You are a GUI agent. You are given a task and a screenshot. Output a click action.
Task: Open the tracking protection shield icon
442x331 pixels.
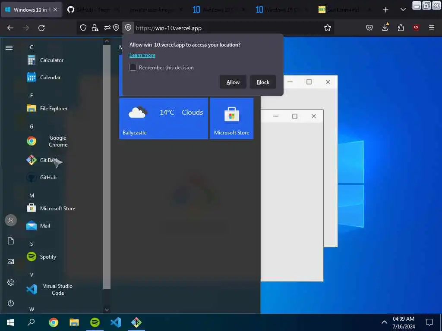tap(83, 28)
